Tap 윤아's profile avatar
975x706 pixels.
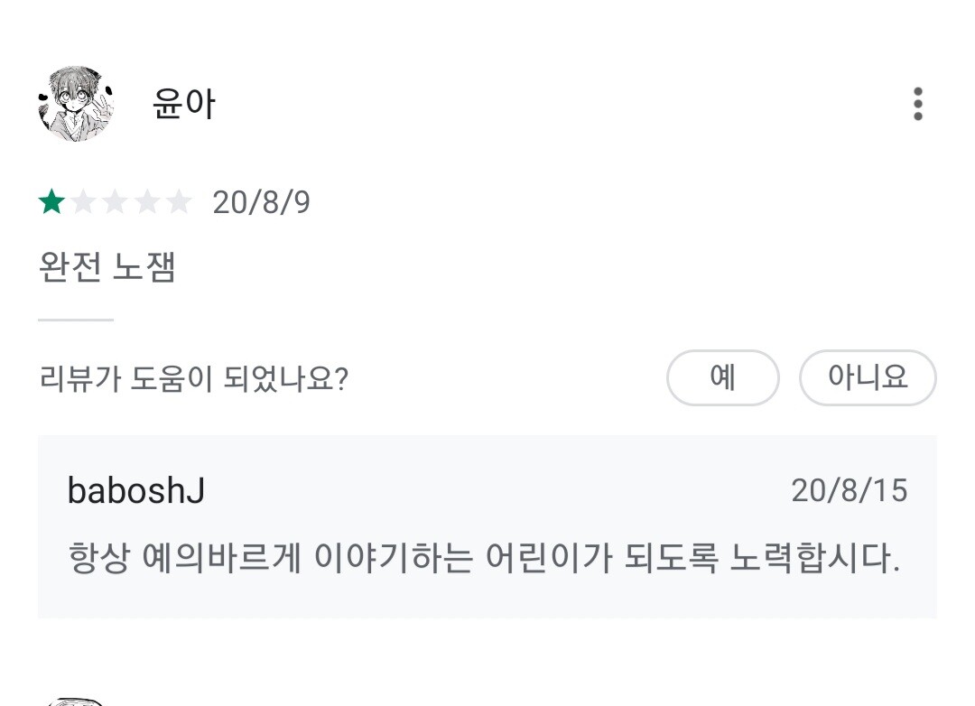coord(76,105)
